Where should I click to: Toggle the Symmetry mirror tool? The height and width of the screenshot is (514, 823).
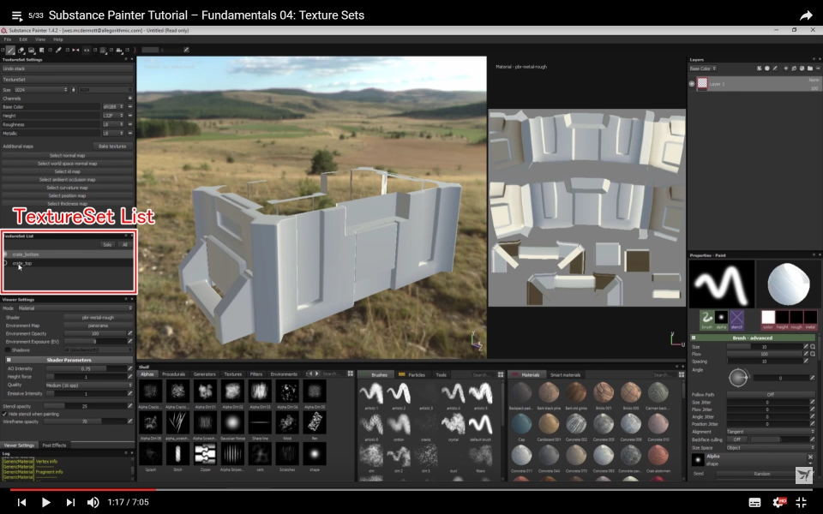pos(75,50)
